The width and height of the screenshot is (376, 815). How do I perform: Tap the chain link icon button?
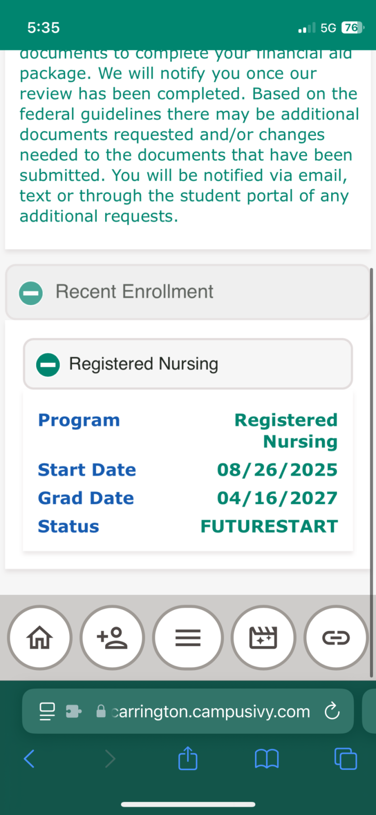click(336, 638)
